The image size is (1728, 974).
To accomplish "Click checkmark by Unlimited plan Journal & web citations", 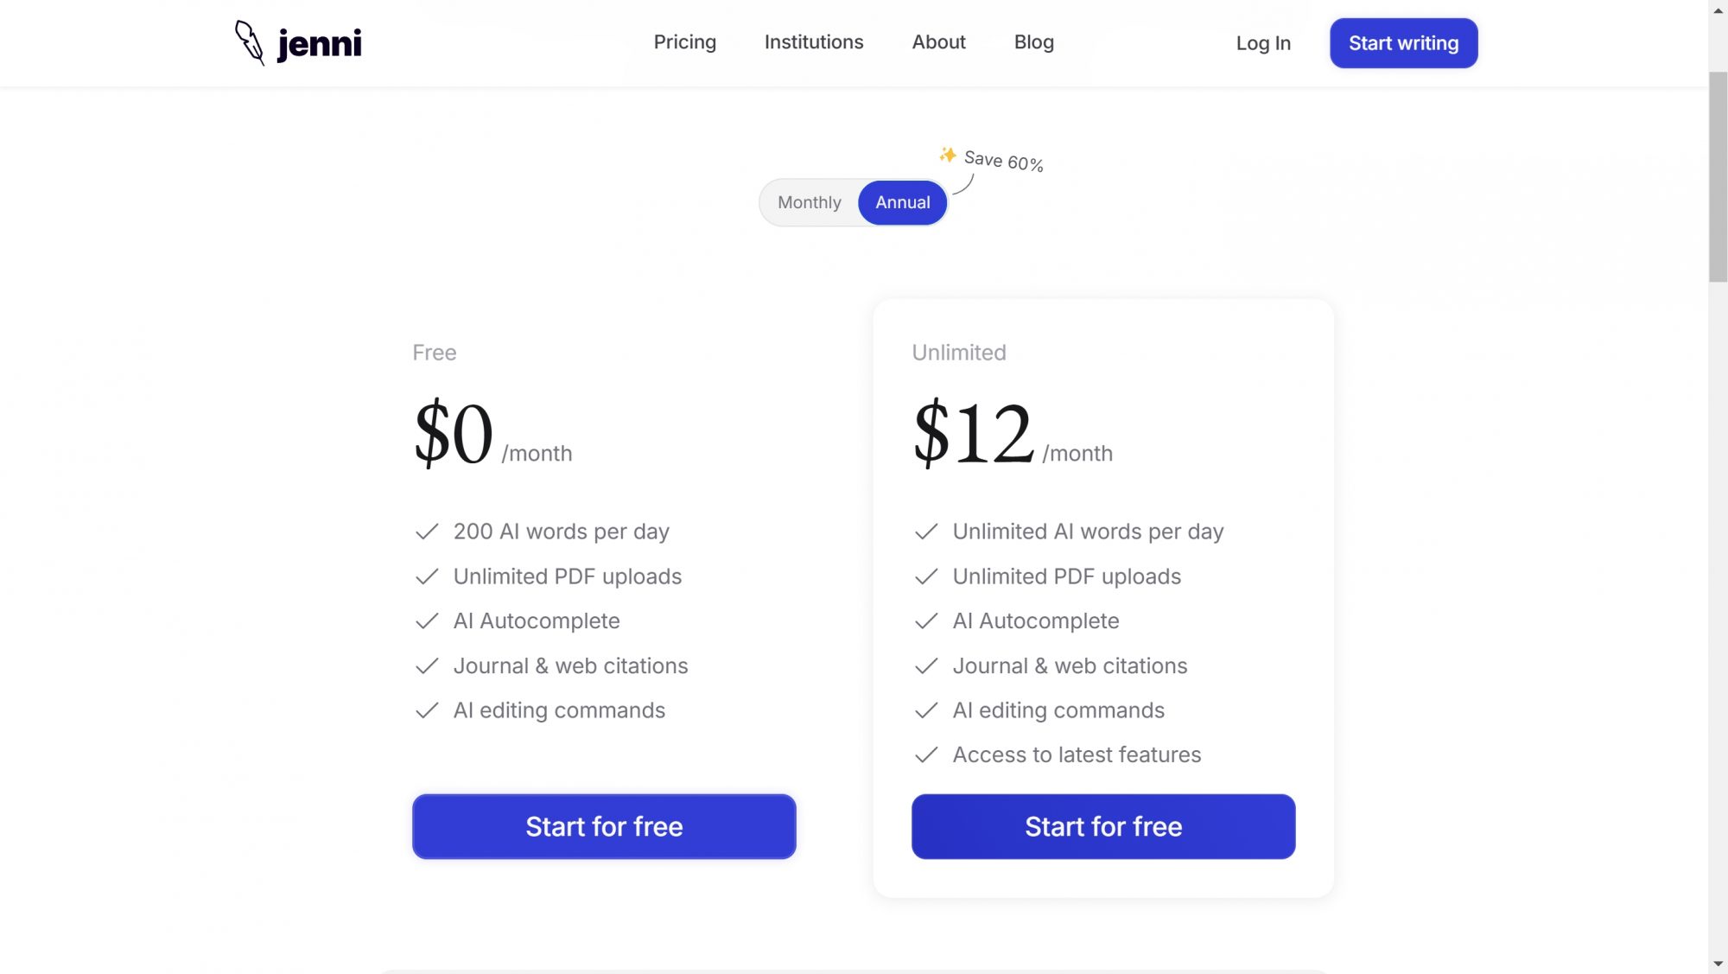I will (x=926, y=665).
